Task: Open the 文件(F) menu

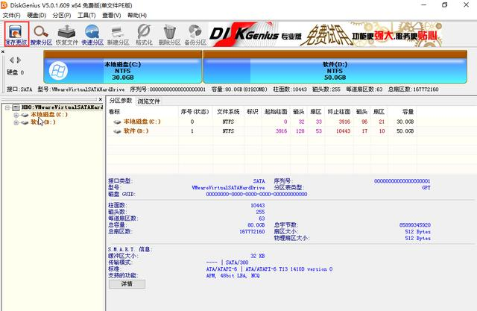Action: pyautogui.click(x=12, y=15)
